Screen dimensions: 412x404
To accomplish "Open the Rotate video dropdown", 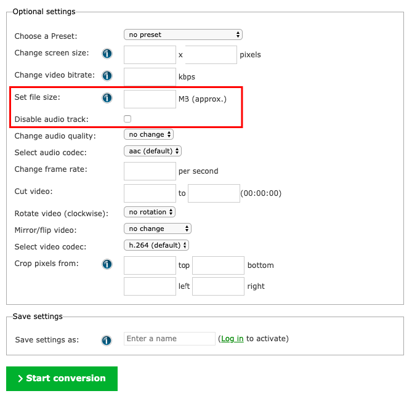I will pyautogui.click(x=150, y=212).
